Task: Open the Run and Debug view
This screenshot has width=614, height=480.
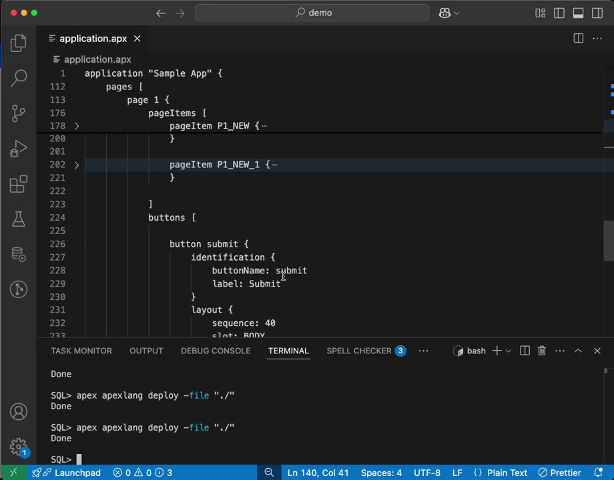Action: pos(19,149)
